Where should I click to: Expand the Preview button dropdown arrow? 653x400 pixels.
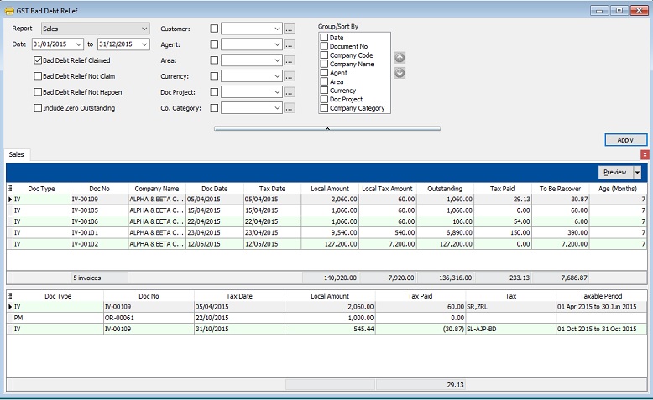pyautogui.click(x=637, y=172)
